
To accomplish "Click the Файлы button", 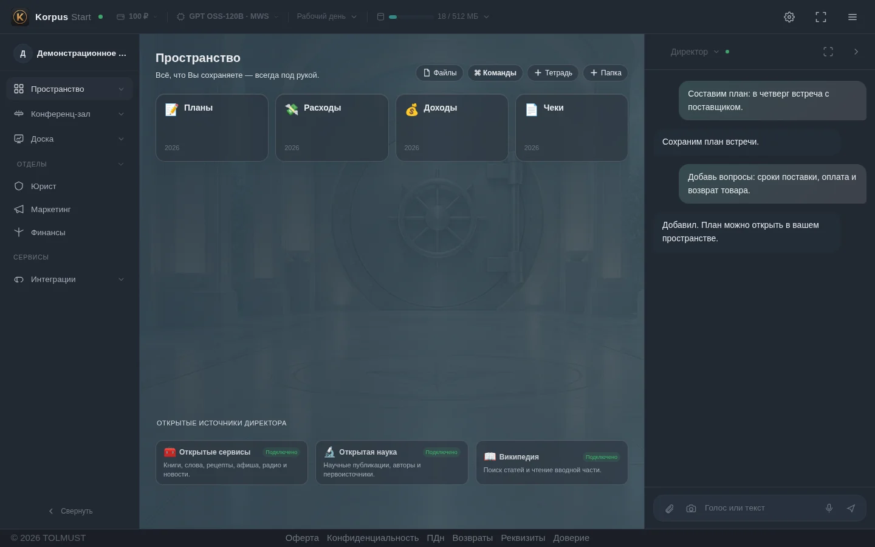I will pyautogui.click(x=439, y=73).
